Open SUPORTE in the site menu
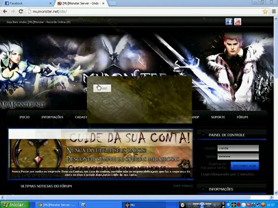The width and height of the screenshot is (278, 208). pyautogui.click(x=218, y=117)
